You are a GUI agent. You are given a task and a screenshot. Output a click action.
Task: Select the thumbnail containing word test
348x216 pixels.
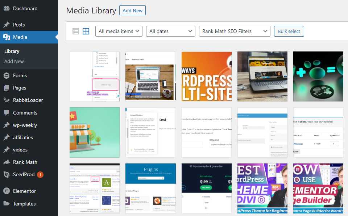[x=150, y=133]
